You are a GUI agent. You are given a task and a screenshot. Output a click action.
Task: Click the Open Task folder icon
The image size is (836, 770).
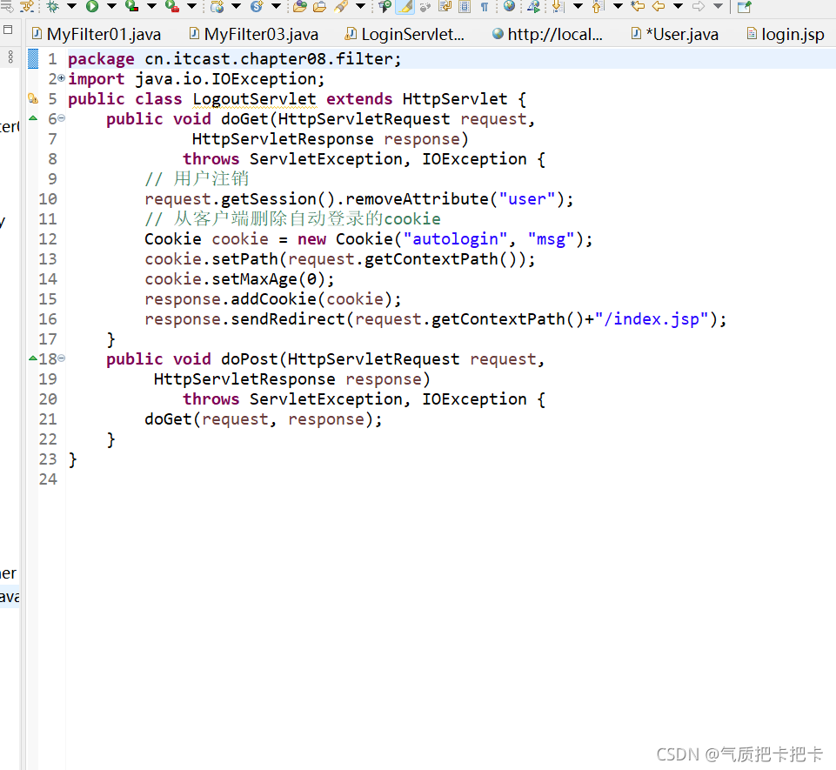point(320,6)
